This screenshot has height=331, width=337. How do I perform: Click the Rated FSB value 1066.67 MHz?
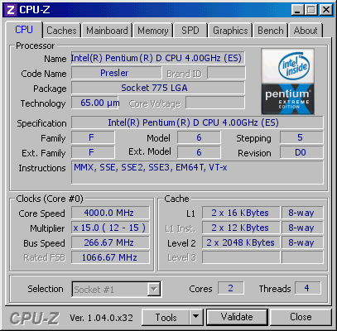click(x=110, y=257)
